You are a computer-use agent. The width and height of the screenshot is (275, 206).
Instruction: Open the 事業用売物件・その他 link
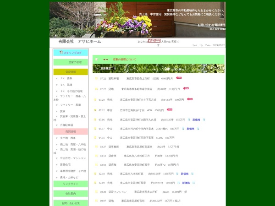pyautogui.click(x=73, y=171)
